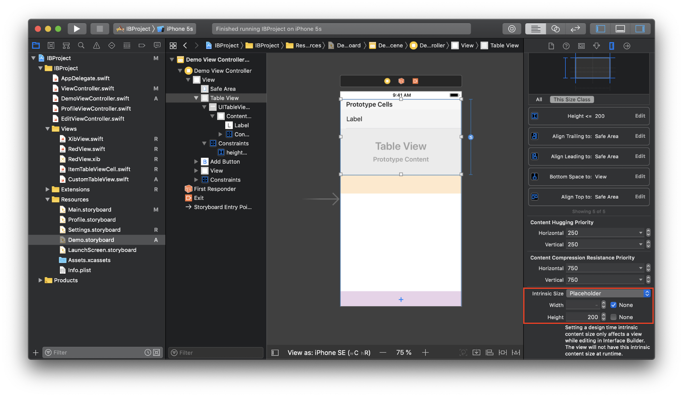Expand the Extensions folder
The image size is (683, 397).
(47, 189)
